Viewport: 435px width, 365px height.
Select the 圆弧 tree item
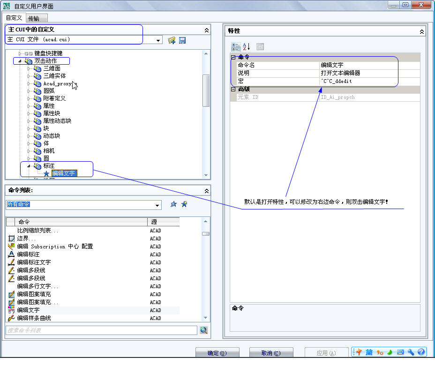[49, 91]
